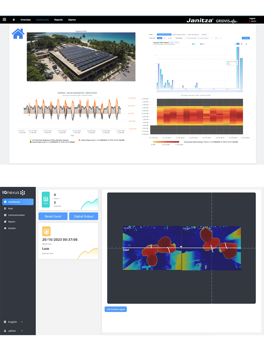Open Alarms in GridVis navbar
Viewport: 264px width, 363px height.
click(x=72, y=20)
